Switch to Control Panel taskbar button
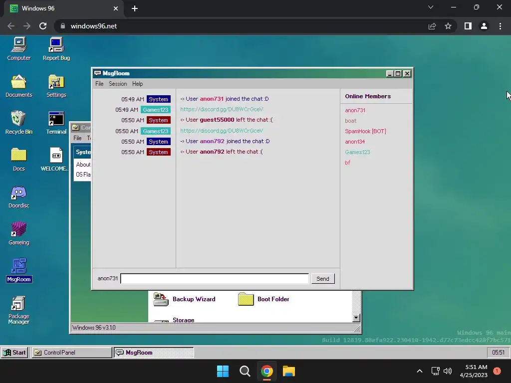511x383 pixels. [71, 353]
